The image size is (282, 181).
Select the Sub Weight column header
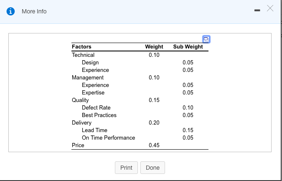pyautogui.click(x=188, y=47)
